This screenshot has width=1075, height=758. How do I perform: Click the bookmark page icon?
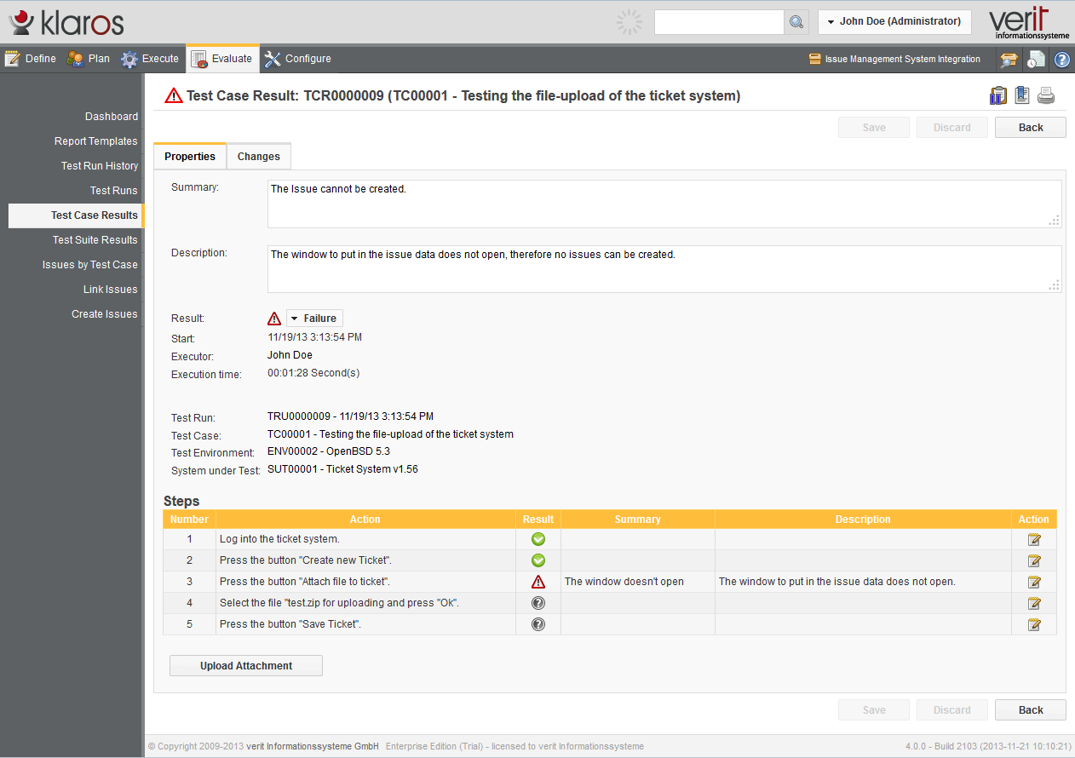(1022, 95)
